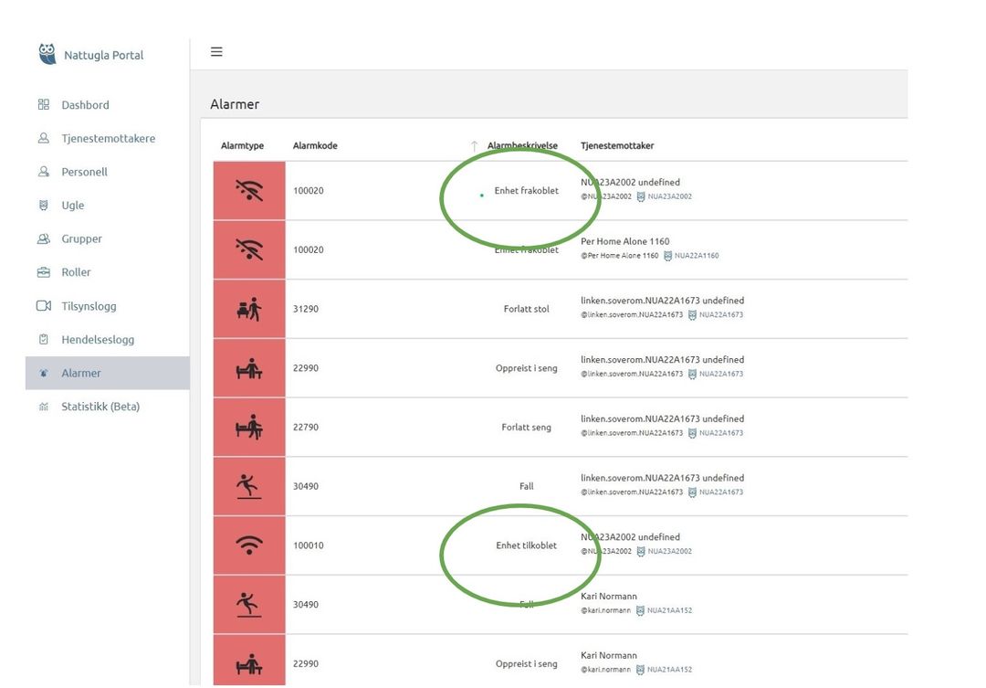The height and width of the screenshot is (688, 986).
Task: Click the Roller briefcase icon
Action: click(x=43, y=271)
